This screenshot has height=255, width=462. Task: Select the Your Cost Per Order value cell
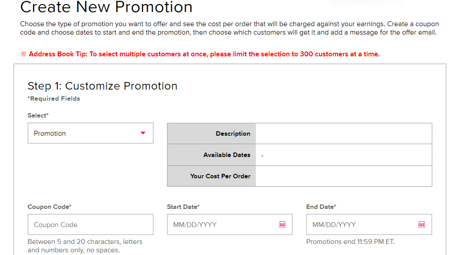pyautogui.click(x=344, y=176)
